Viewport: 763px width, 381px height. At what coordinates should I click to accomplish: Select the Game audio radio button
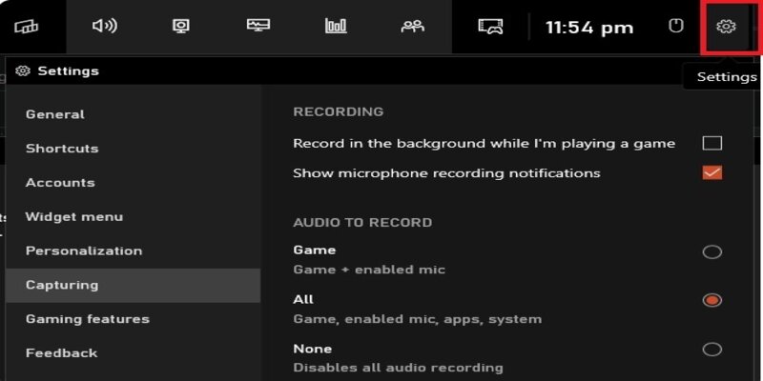(x=711, y=251)
